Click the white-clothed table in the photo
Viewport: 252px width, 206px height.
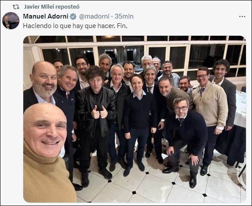tap(240, 109)
